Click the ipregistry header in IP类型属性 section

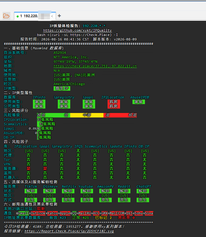(64, 97)
